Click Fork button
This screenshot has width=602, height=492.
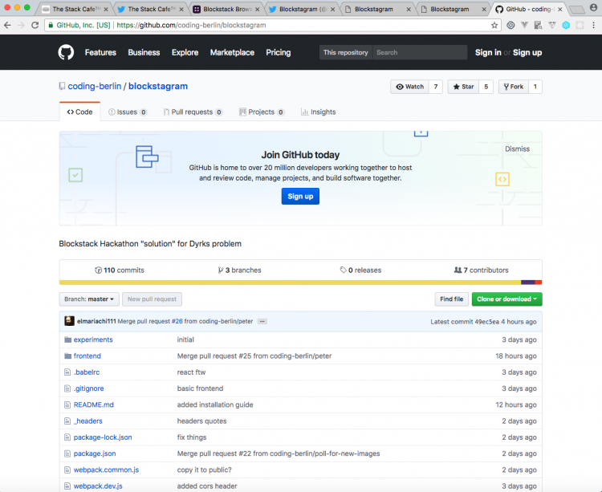(x=514, y=87)
